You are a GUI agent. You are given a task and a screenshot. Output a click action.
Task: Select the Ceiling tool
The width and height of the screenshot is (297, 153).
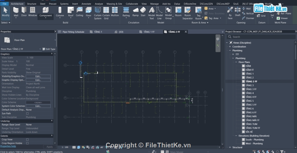(x=79, y=12)
